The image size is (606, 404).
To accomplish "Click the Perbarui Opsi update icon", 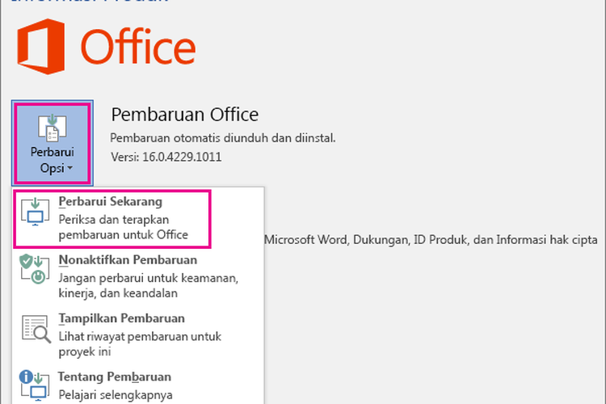I will [x=53, y=129].
